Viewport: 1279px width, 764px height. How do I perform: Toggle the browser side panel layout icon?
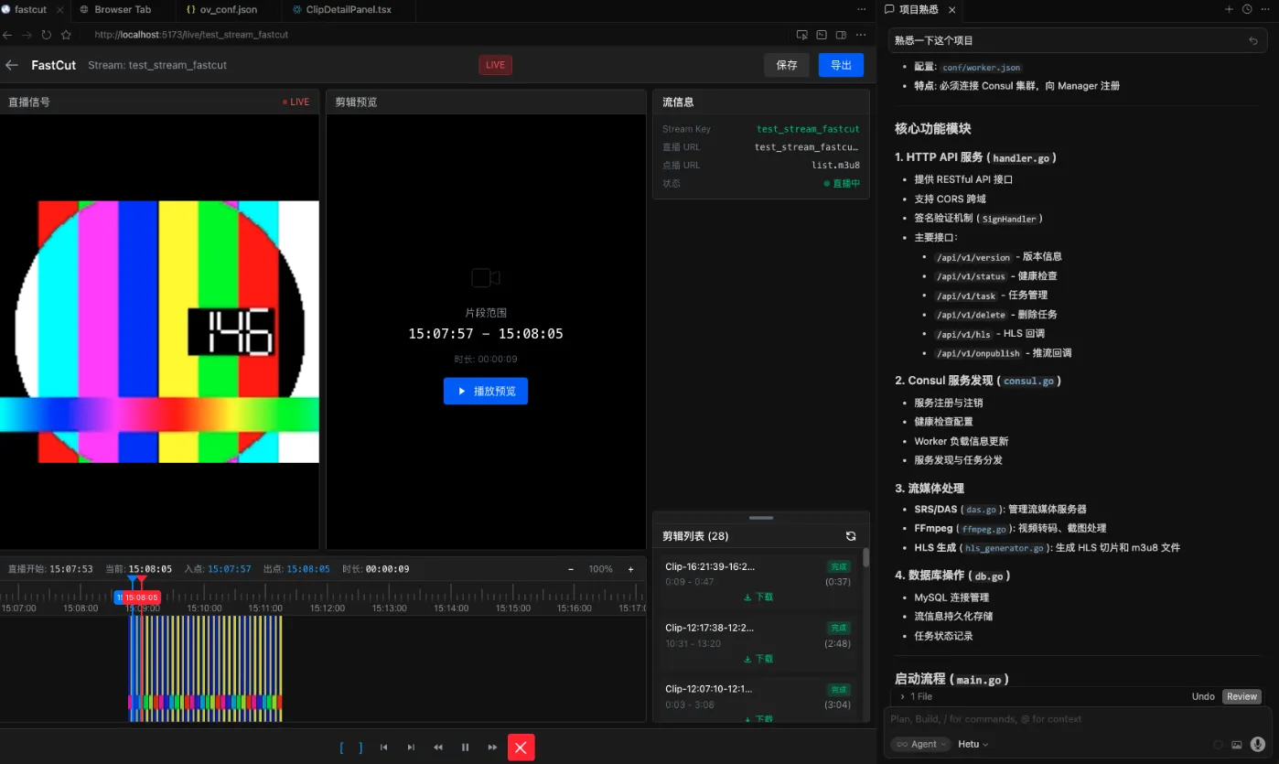[841, 35]
